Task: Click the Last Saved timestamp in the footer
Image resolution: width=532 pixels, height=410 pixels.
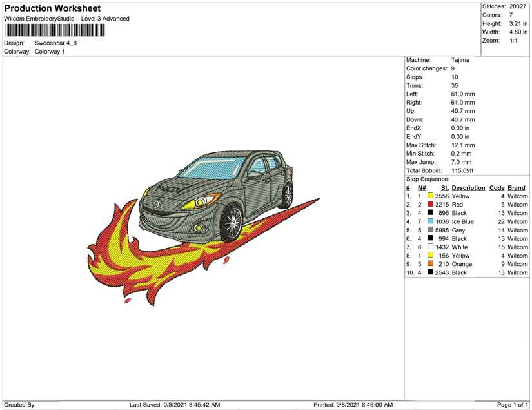Action: (x=175, y=405)
